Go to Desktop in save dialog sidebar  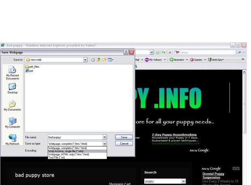pos(13,89)
